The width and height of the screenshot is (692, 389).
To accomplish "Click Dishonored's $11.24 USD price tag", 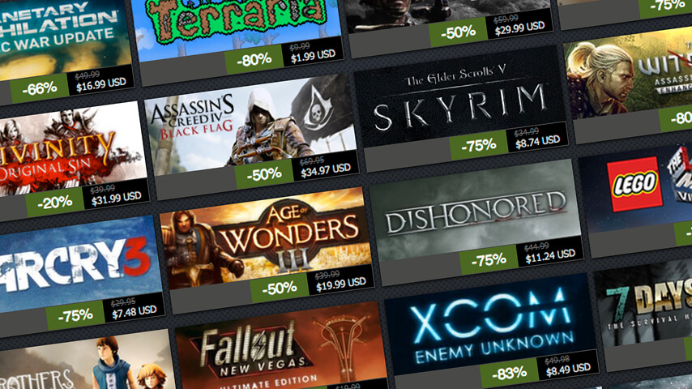I will tap(550, 254).
